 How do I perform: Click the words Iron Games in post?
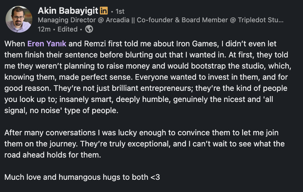pyautogui.click(x=167, y=44)
